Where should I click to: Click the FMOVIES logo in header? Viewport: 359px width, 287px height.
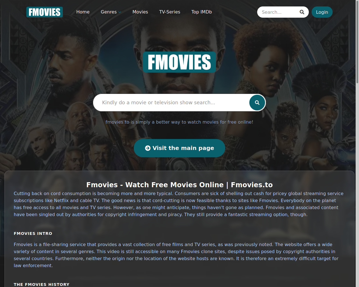tap(45, 12)
